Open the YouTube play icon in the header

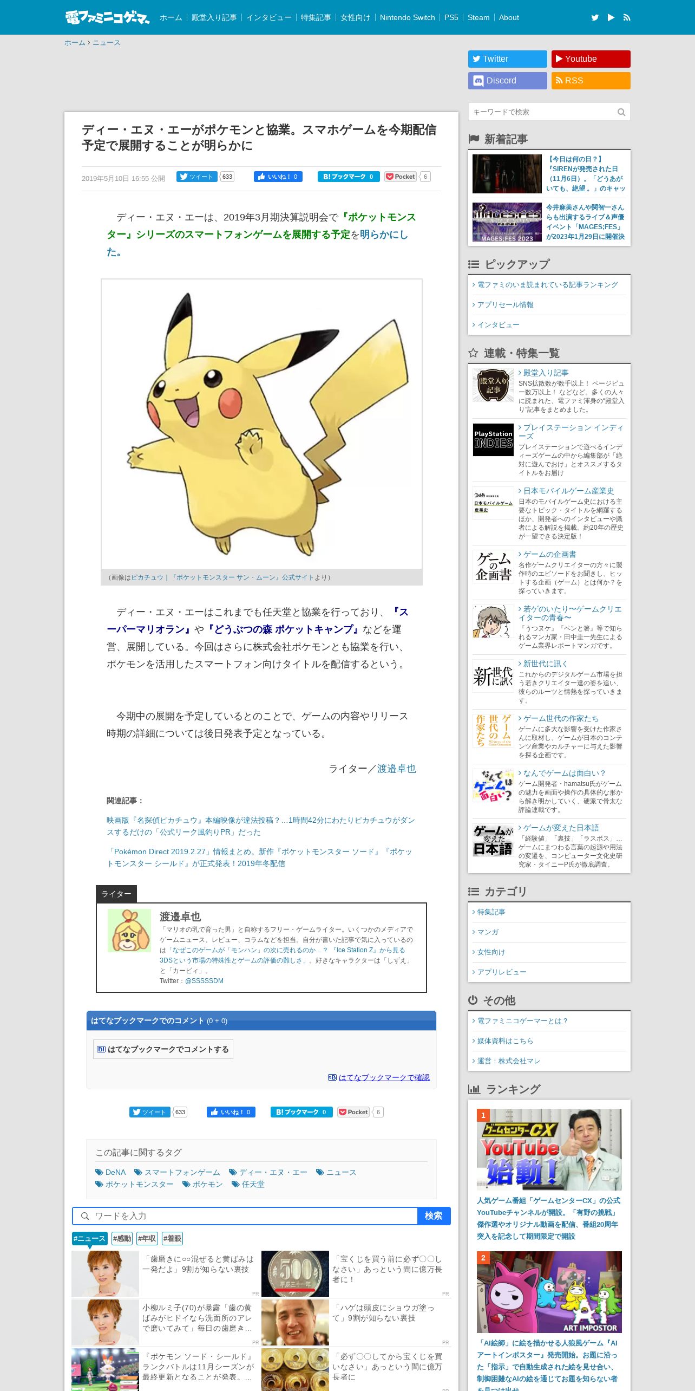[611, 17]
